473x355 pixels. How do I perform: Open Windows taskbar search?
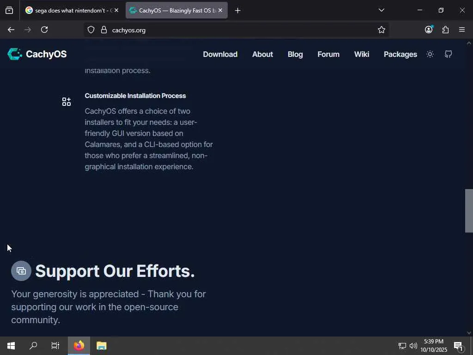click(33, 346)
